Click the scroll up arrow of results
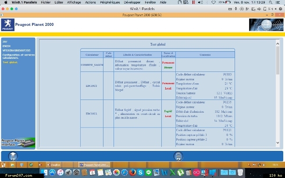 [277, 44]
